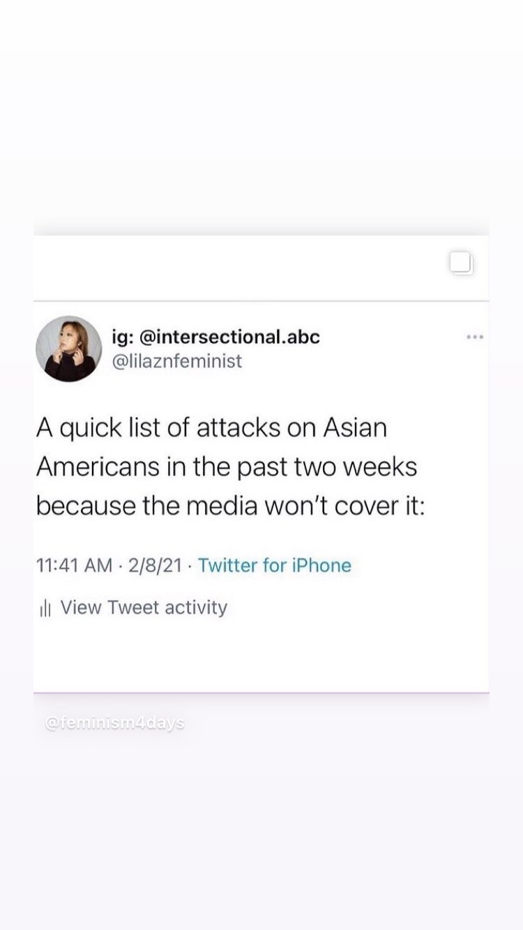Tap the gray story background below the card
523x930 pixels.
(261, 830)
